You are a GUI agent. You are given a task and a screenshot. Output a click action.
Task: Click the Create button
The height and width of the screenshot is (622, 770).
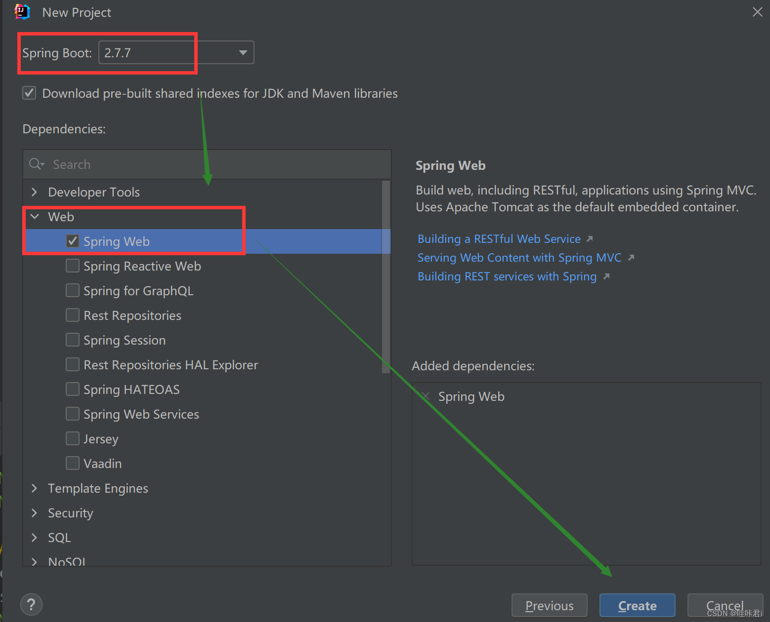pyautogui.click(x=637, y=605)
